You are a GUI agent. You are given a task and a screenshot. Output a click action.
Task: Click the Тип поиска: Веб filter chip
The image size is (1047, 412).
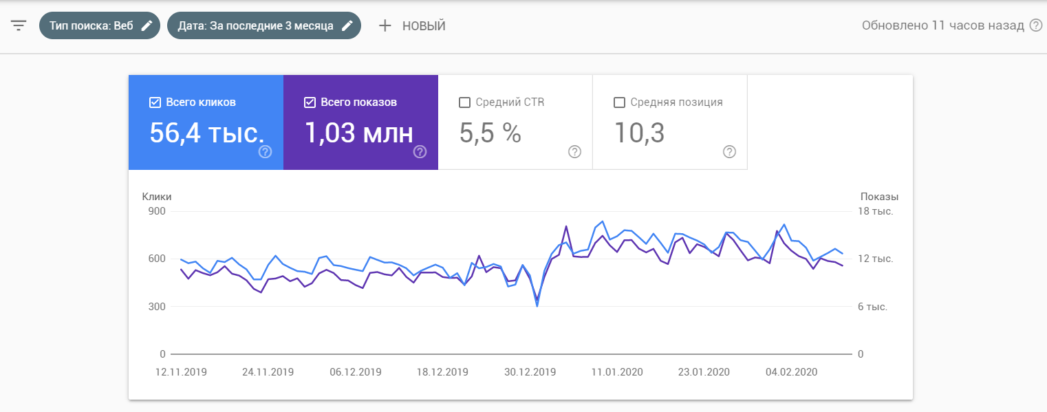click(100, 25)
